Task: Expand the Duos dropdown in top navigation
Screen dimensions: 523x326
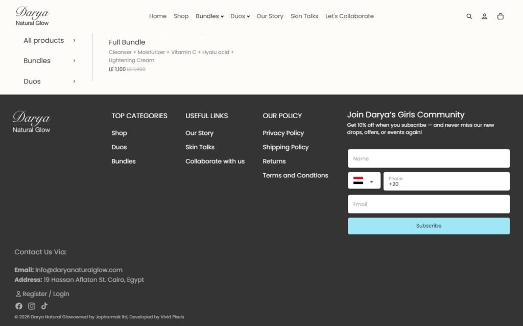Action: [240, 16]
